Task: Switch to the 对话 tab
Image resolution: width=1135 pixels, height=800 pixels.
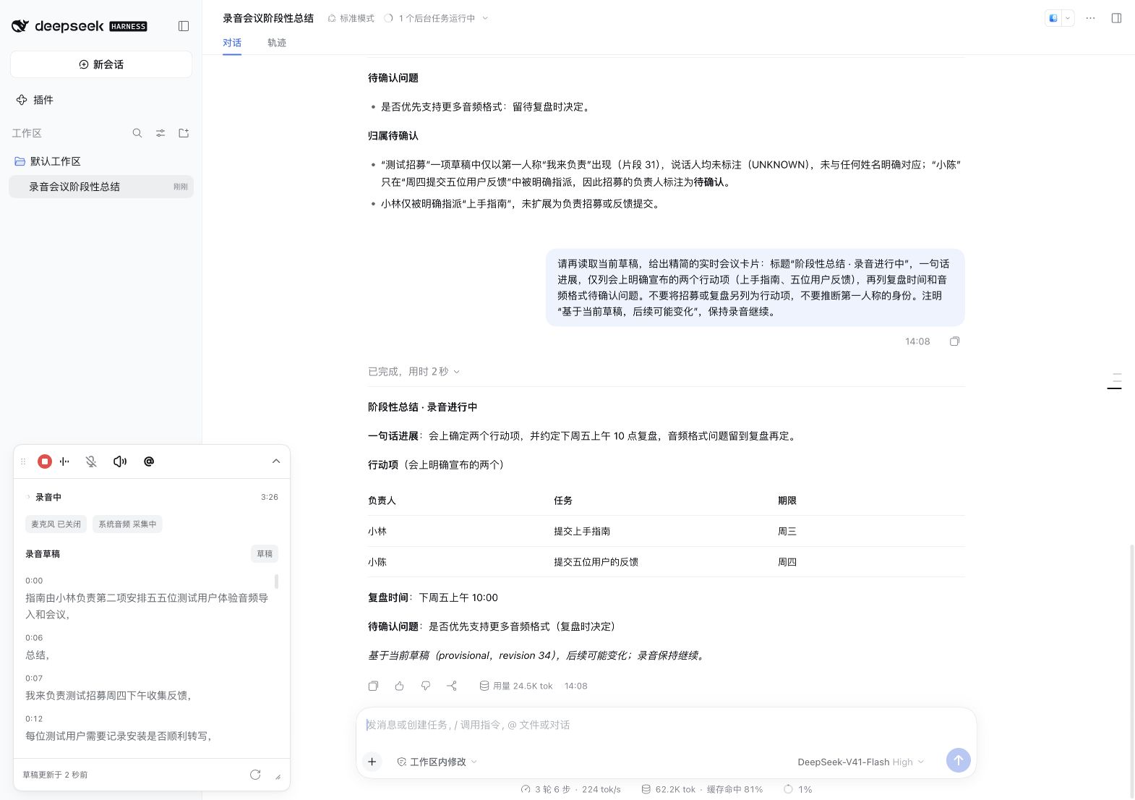Action: click(x=232, y=43)
